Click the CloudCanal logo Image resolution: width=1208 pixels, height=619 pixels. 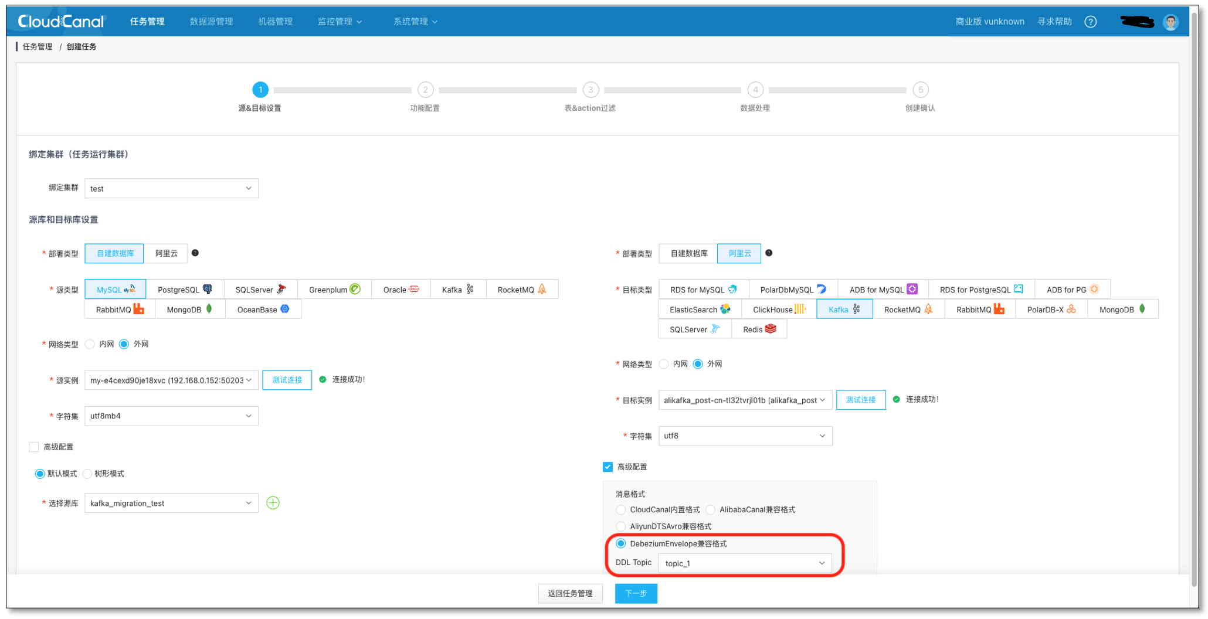coord(61,22)
